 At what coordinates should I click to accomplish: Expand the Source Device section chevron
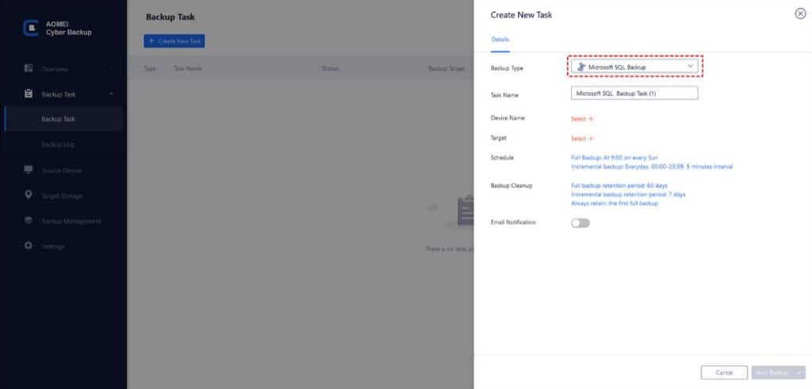click(x=111, y=170)
